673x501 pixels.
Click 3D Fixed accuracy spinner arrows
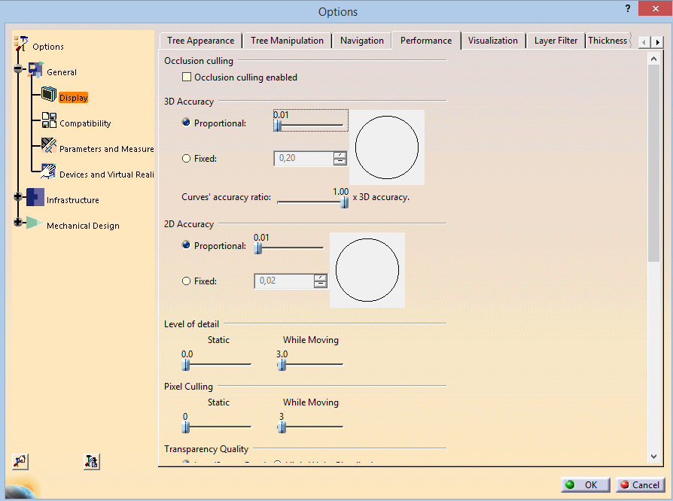[340, 158]
